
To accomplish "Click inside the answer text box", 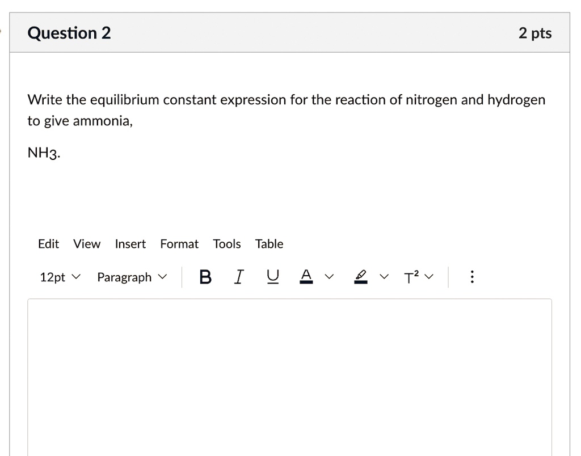I will [x=289, y=374].
